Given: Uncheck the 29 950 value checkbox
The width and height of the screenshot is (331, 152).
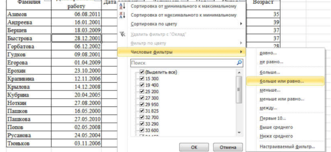Looking at the screenshot, I should (x=142, y=104).
